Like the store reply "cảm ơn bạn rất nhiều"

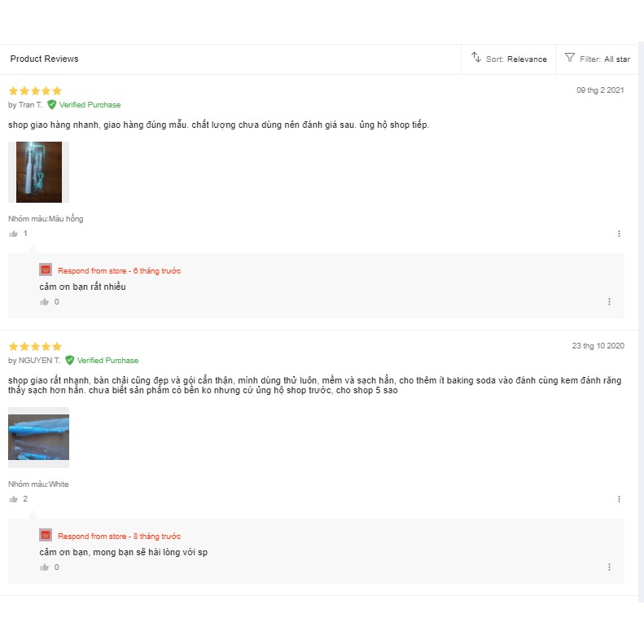(x=45, y=302)
